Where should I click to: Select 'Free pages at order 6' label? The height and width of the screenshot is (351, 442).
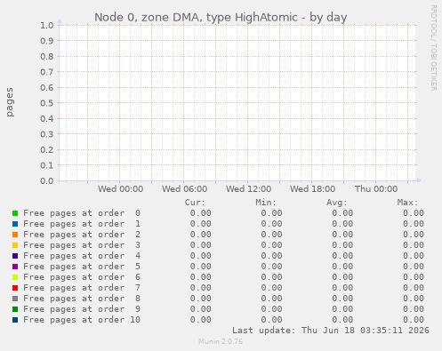[x=82, y=277]
